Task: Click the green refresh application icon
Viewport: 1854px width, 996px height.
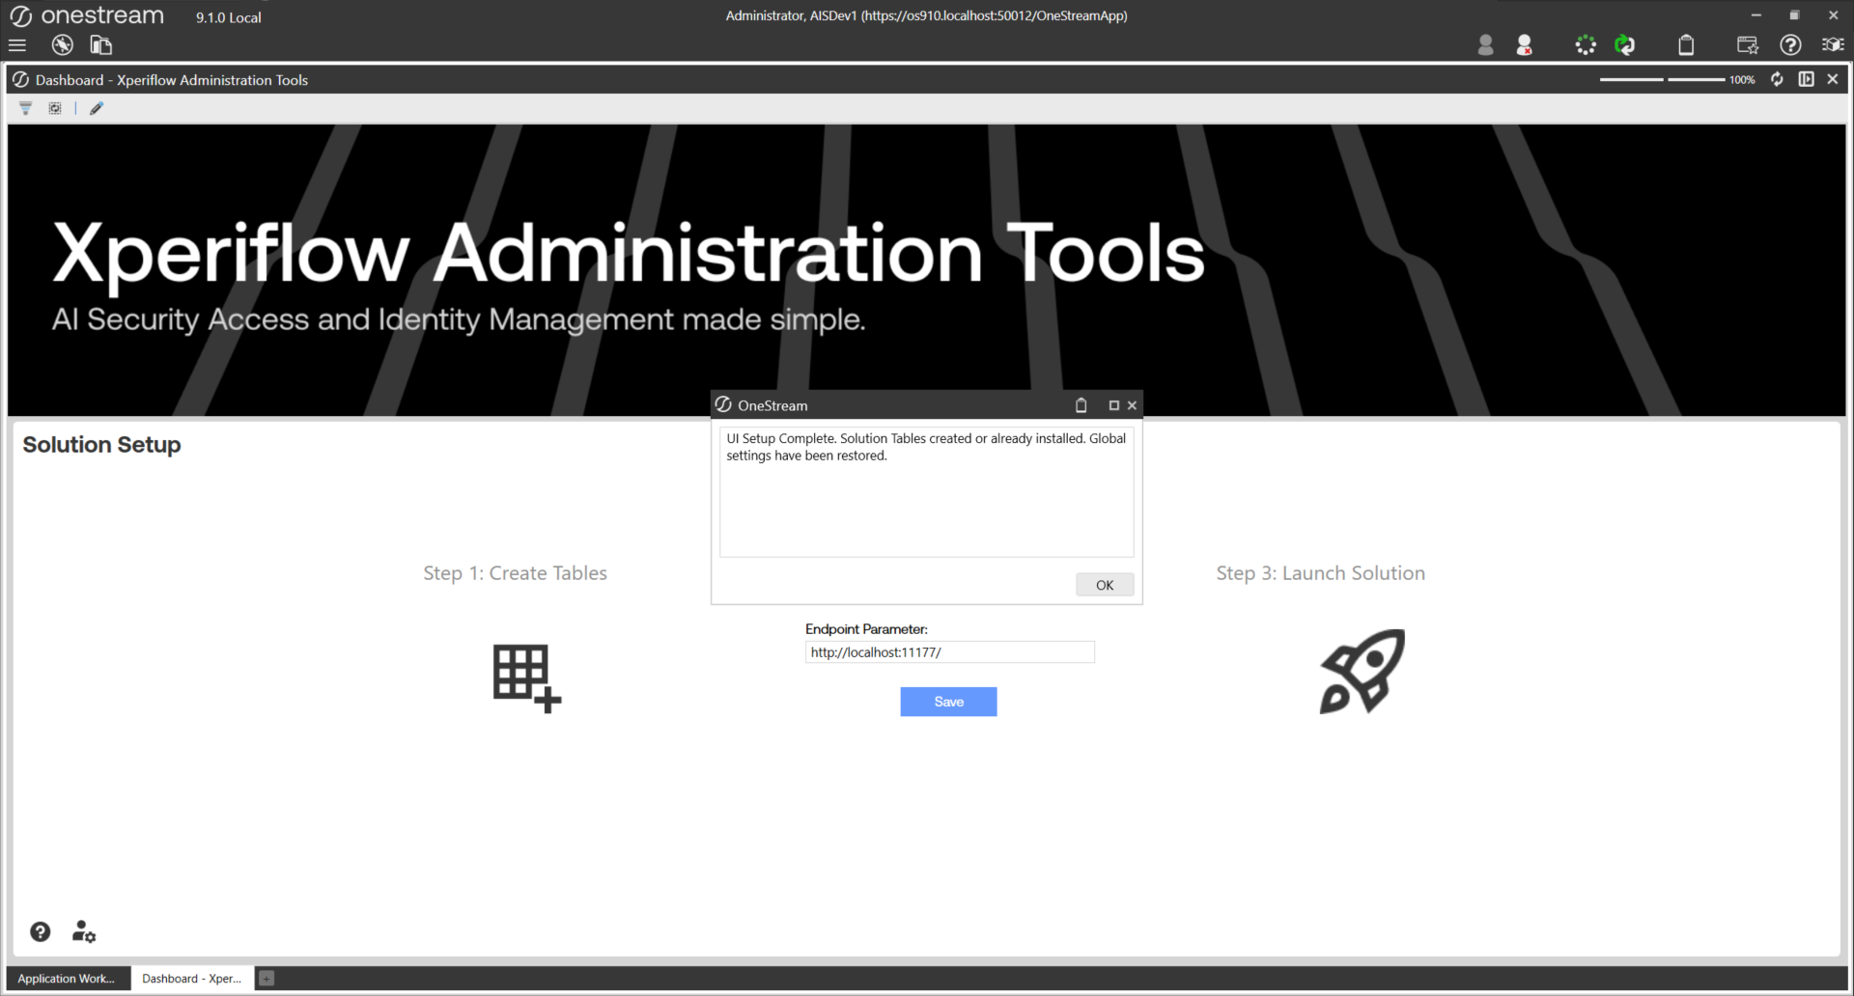Action: (x=1625, y=45)
